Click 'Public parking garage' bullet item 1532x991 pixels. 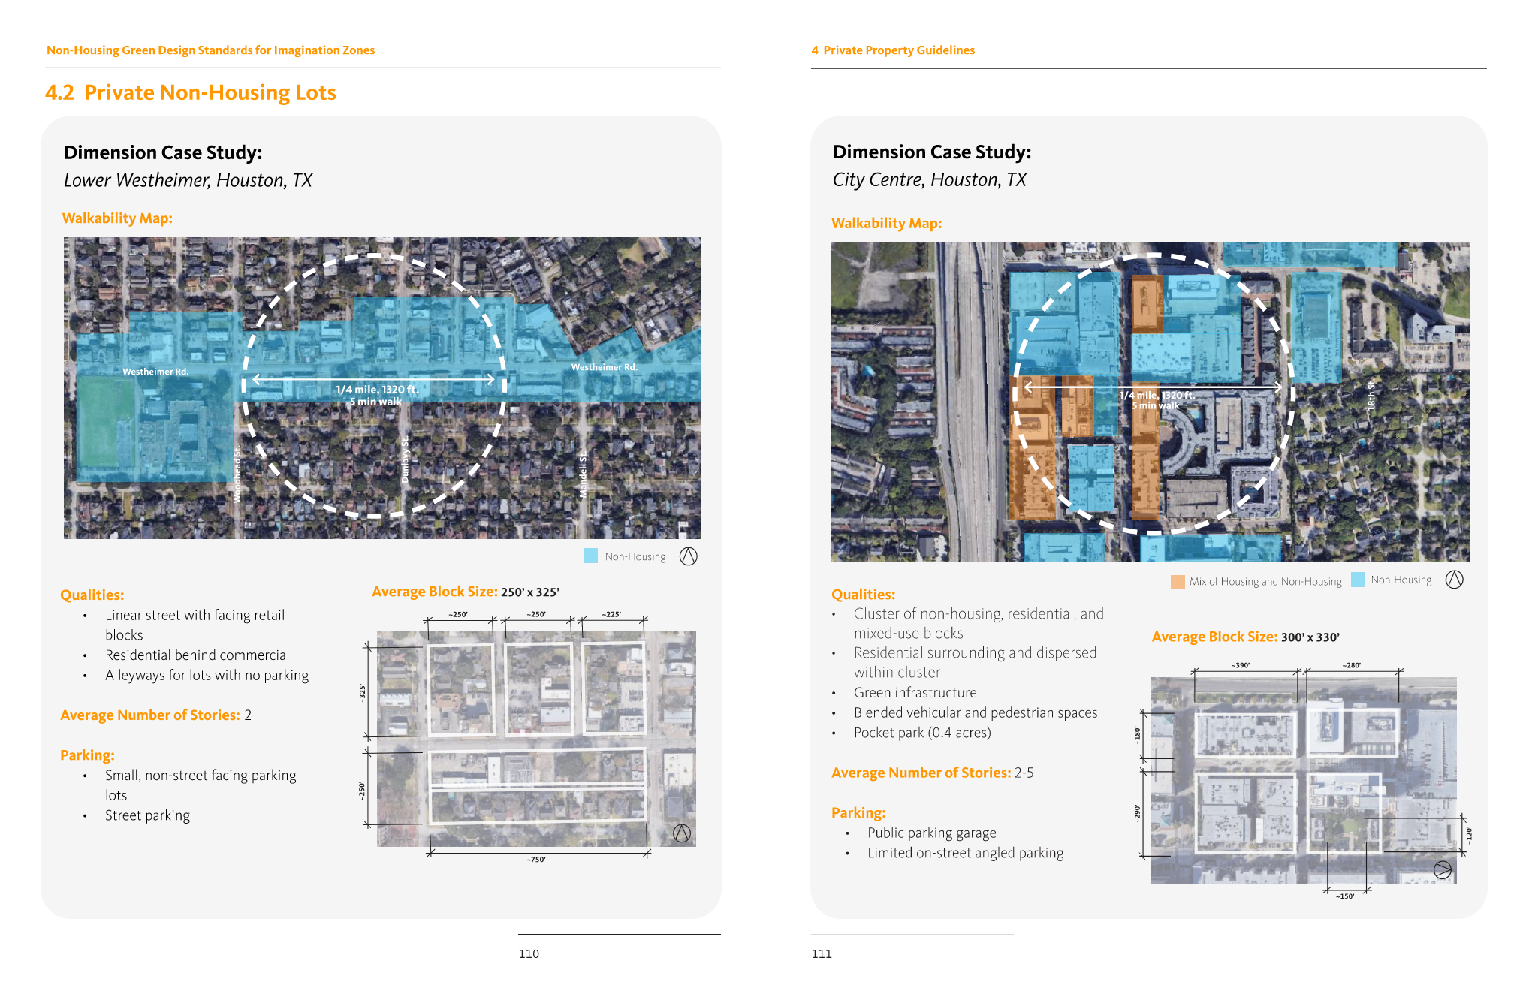(931, 833)
